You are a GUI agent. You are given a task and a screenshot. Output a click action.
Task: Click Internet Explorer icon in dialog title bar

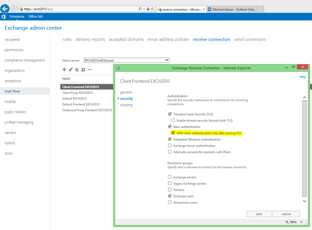click(x=118, y=68)
